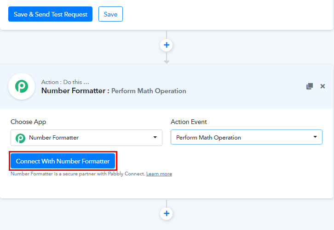The height and width of the screenshot is (230, 334).
Task: Click the secure partner notice text
Action: pyautogui.click(x=78, y=174)
